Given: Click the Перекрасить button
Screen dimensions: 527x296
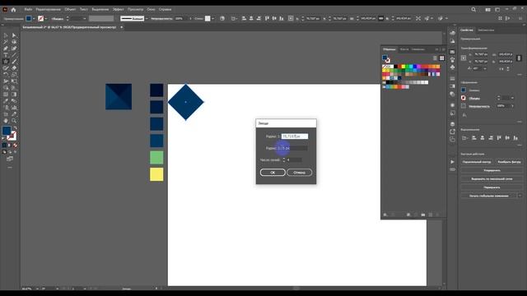Looking at the screenshot, I should (x=492, y=187).
